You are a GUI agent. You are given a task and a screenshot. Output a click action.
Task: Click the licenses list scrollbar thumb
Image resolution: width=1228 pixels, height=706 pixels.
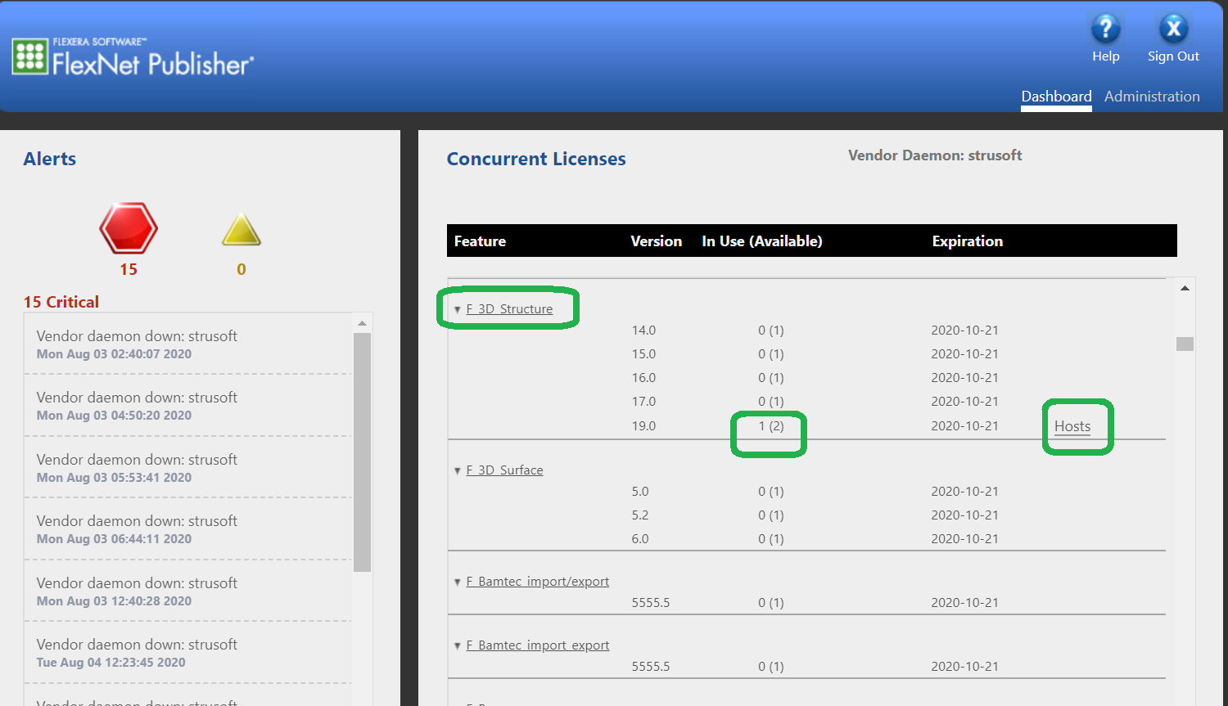[x=1185, y=344]
